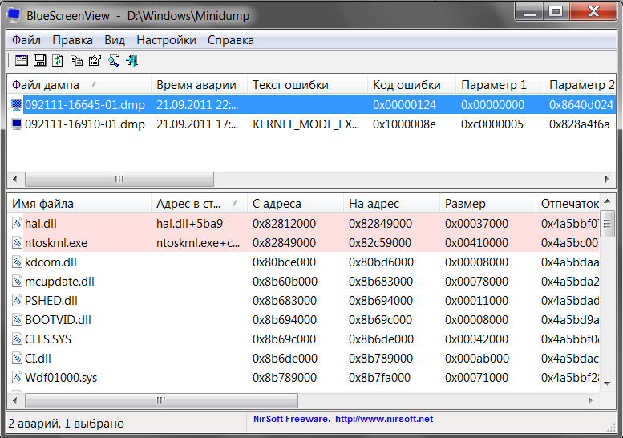Open the NirSoft website link
Image resolution: width=623 pixels, height=438 pixels.
(384, 419)
